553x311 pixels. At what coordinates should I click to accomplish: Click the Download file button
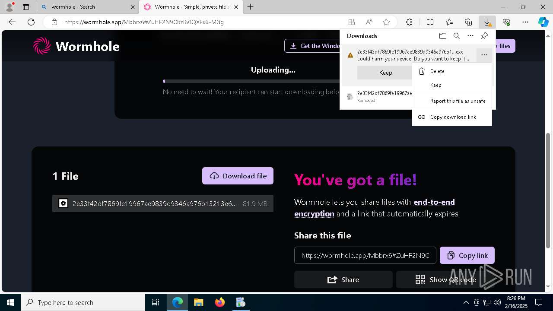coord(238,176)
